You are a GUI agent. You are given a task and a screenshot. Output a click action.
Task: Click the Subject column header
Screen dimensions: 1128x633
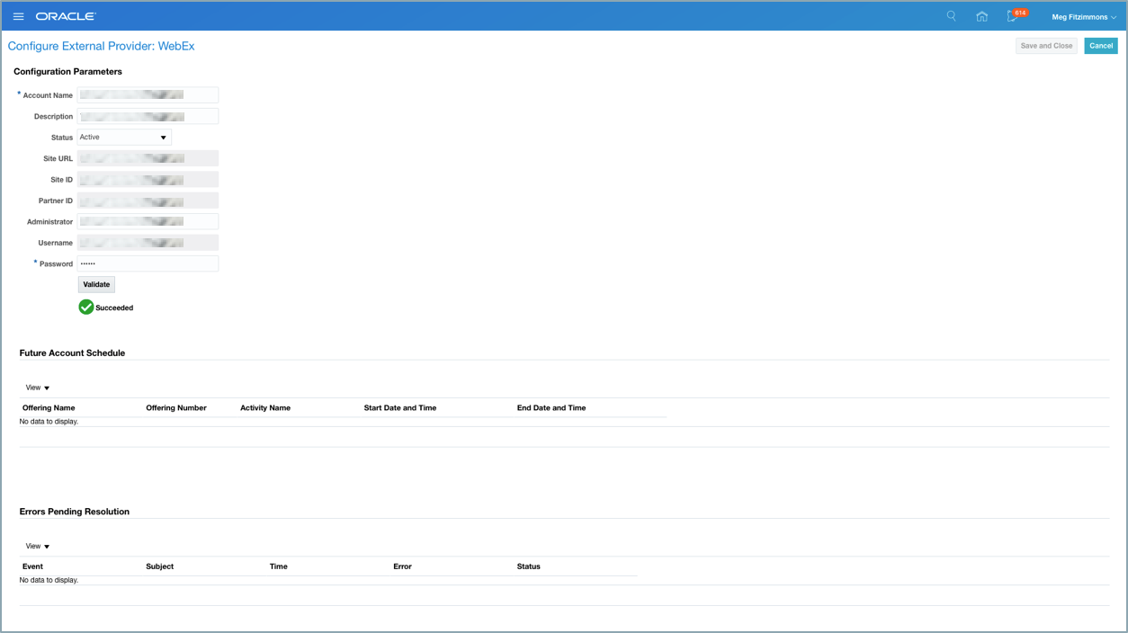160,566
